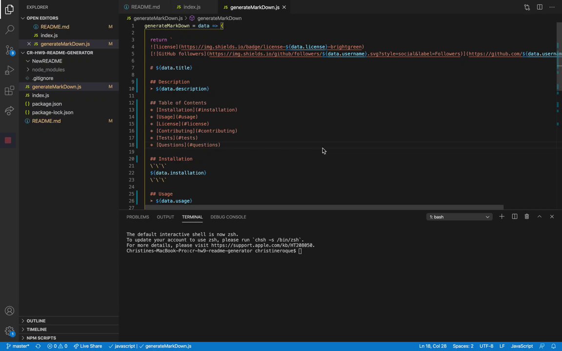
Task: Click the Accounts icon in activity bar
Action: pyautogui.click(x=9, y=311)
